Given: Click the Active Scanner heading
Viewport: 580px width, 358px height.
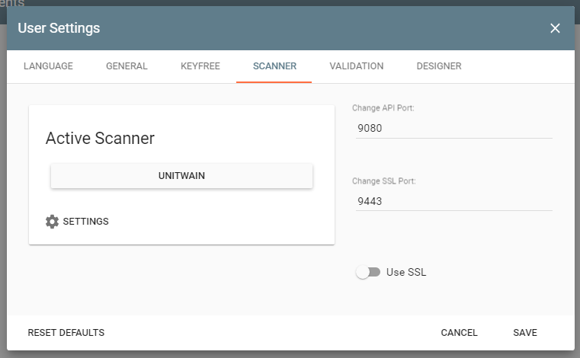Looking at the screenshot, I should 100,138.
